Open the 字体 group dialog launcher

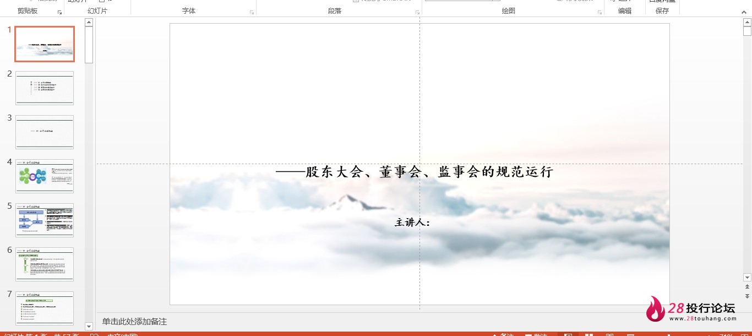coord(252,12)
